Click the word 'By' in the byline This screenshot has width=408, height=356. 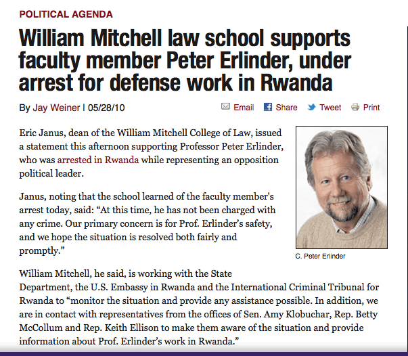(25, 108)
